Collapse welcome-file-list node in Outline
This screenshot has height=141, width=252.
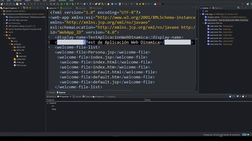click(203, 23)
